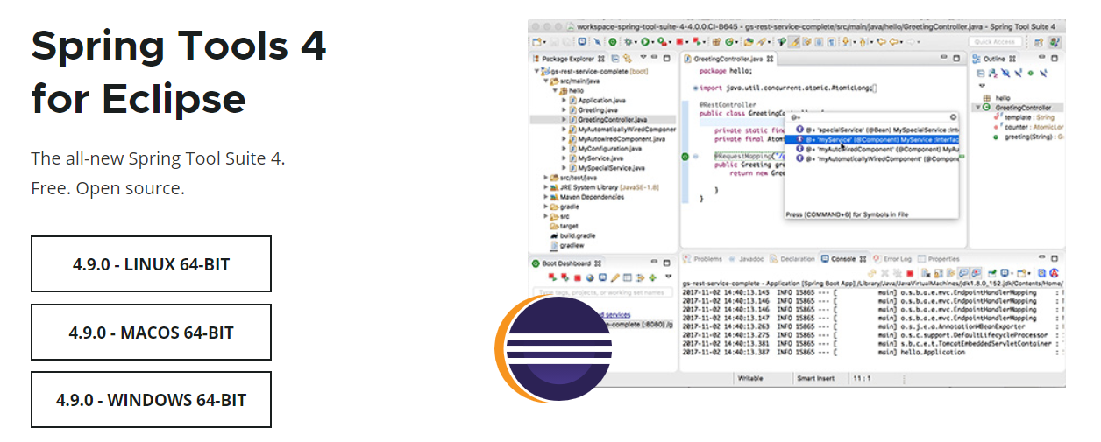The height and width of the screenshot is (442, 1101).
Task: Click Collapse All icon in Package Explorer
Action: coord(614,59)
